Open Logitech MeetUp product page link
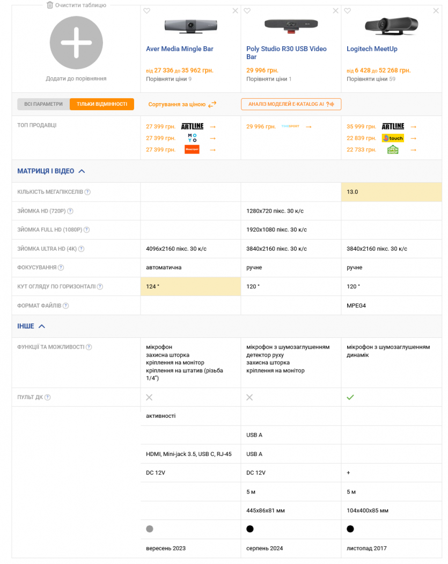This screenshot has width=448, height=564. point(372,49)
